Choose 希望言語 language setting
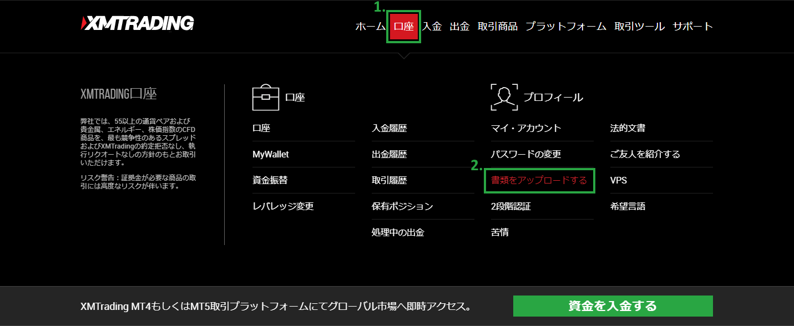 (x=628, y=207)
